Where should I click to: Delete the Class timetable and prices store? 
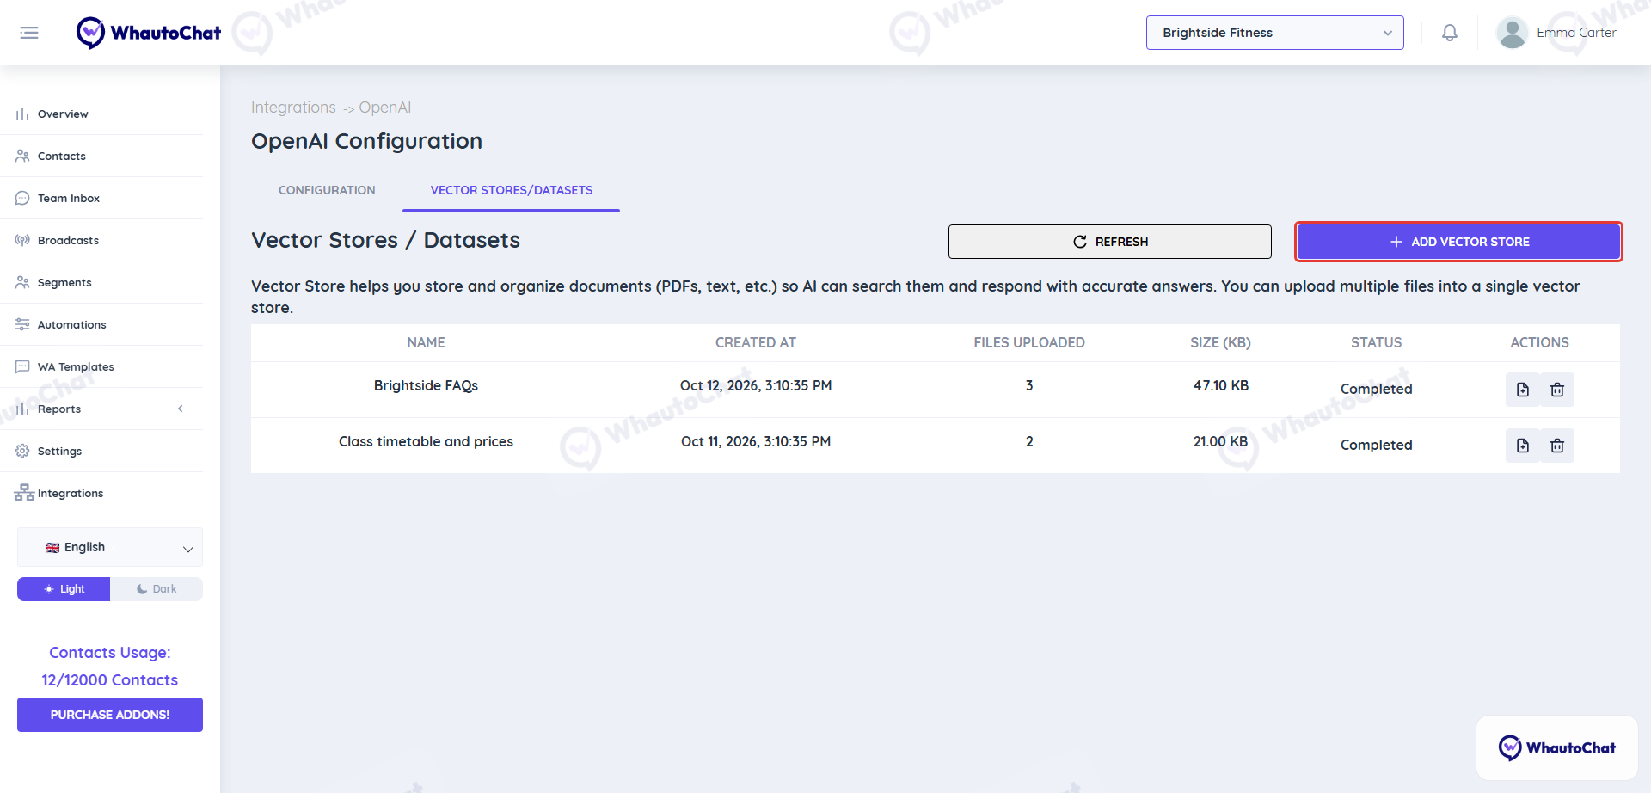point(1557,446)
